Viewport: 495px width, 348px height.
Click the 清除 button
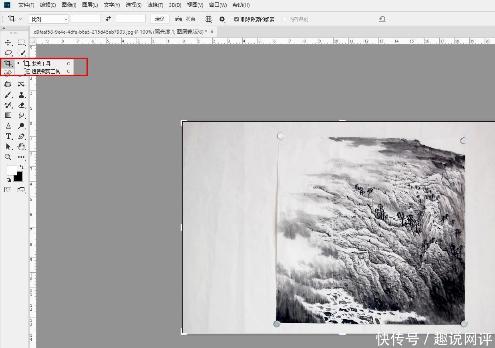(160, 19)
